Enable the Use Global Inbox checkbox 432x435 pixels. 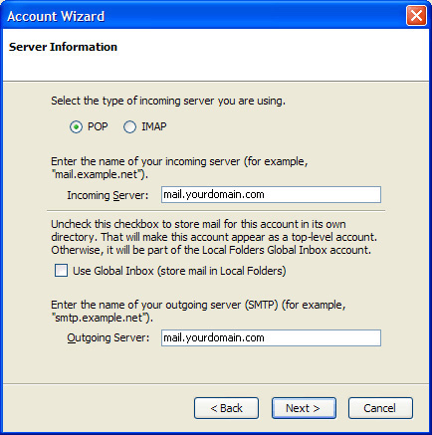point(62,271)
